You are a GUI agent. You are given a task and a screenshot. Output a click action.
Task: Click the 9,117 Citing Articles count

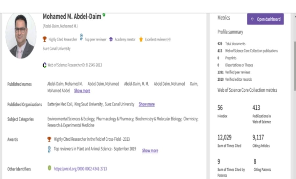point(258,137)
